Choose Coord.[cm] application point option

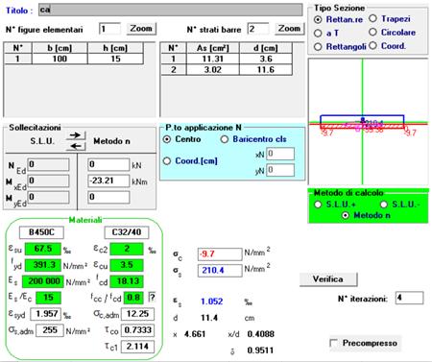pyautogui.click(x=190, y=160)
